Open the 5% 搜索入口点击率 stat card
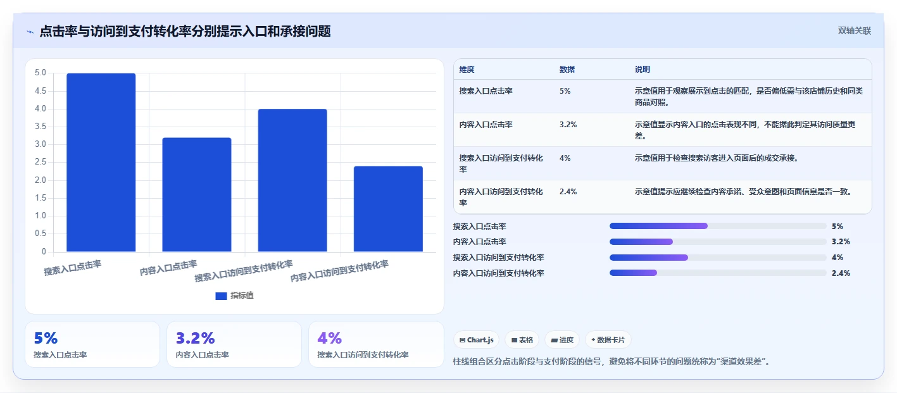 pyautogui.click(x=92, y=344)
